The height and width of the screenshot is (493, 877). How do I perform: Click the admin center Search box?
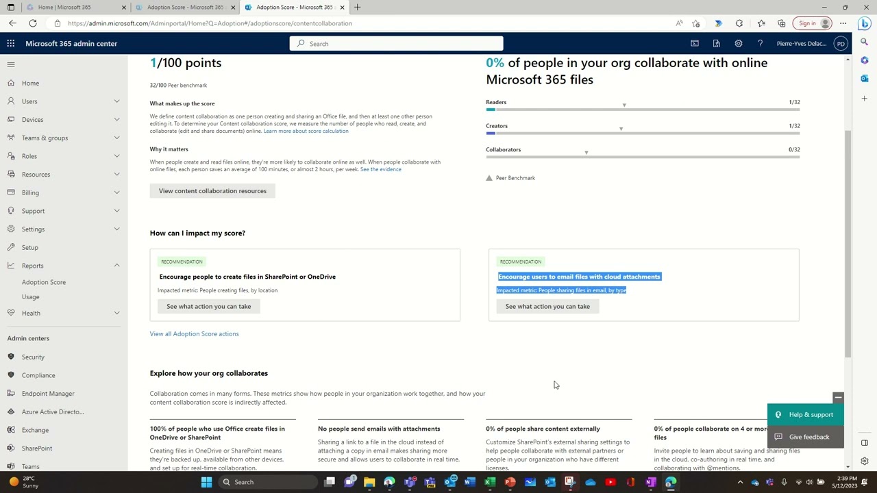(396, 44)
